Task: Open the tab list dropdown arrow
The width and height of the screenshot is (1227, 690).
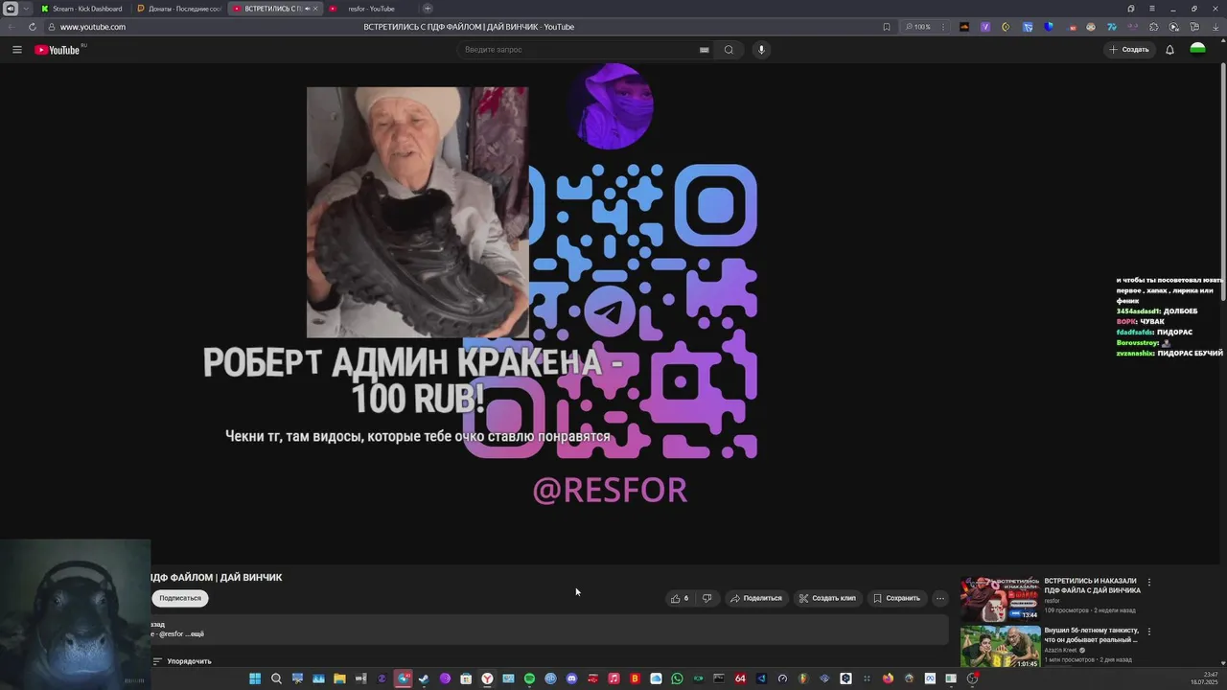Action: coord(26,9)
